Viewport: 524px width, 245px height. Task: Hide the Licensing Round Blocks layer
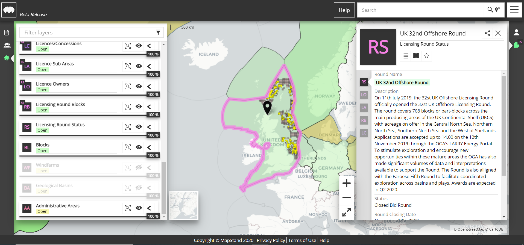pos(139,107)
